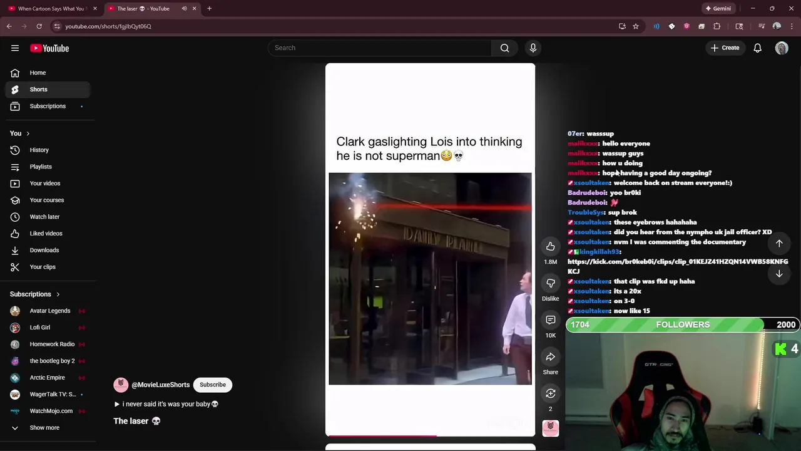Expand the You section chevron
The image size is (801, 451).
click(28, 133)
